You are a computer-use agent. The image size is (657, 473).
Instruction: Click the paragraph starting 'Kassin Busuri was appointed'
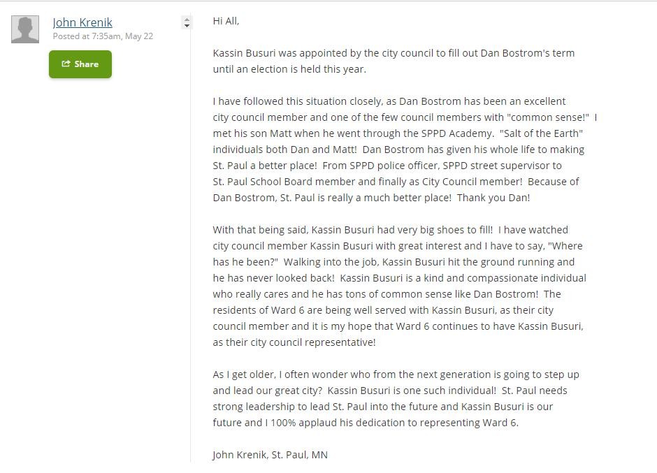(394, 53)
